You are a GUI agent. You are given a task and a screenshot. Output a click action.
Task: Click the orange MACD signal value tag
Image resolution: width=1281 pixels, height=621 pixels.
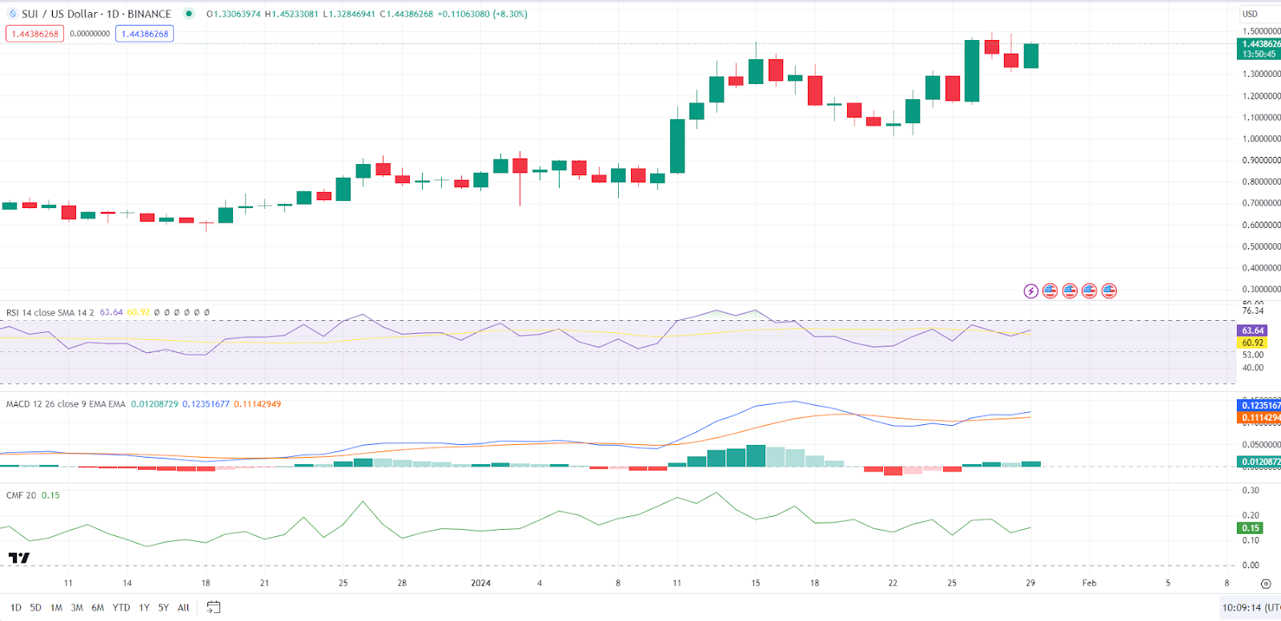(1260, 418)
